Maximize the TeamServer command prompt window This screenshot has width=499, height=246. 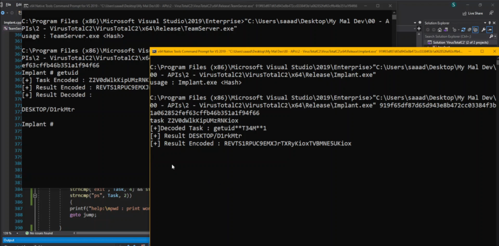pos(378,6)
